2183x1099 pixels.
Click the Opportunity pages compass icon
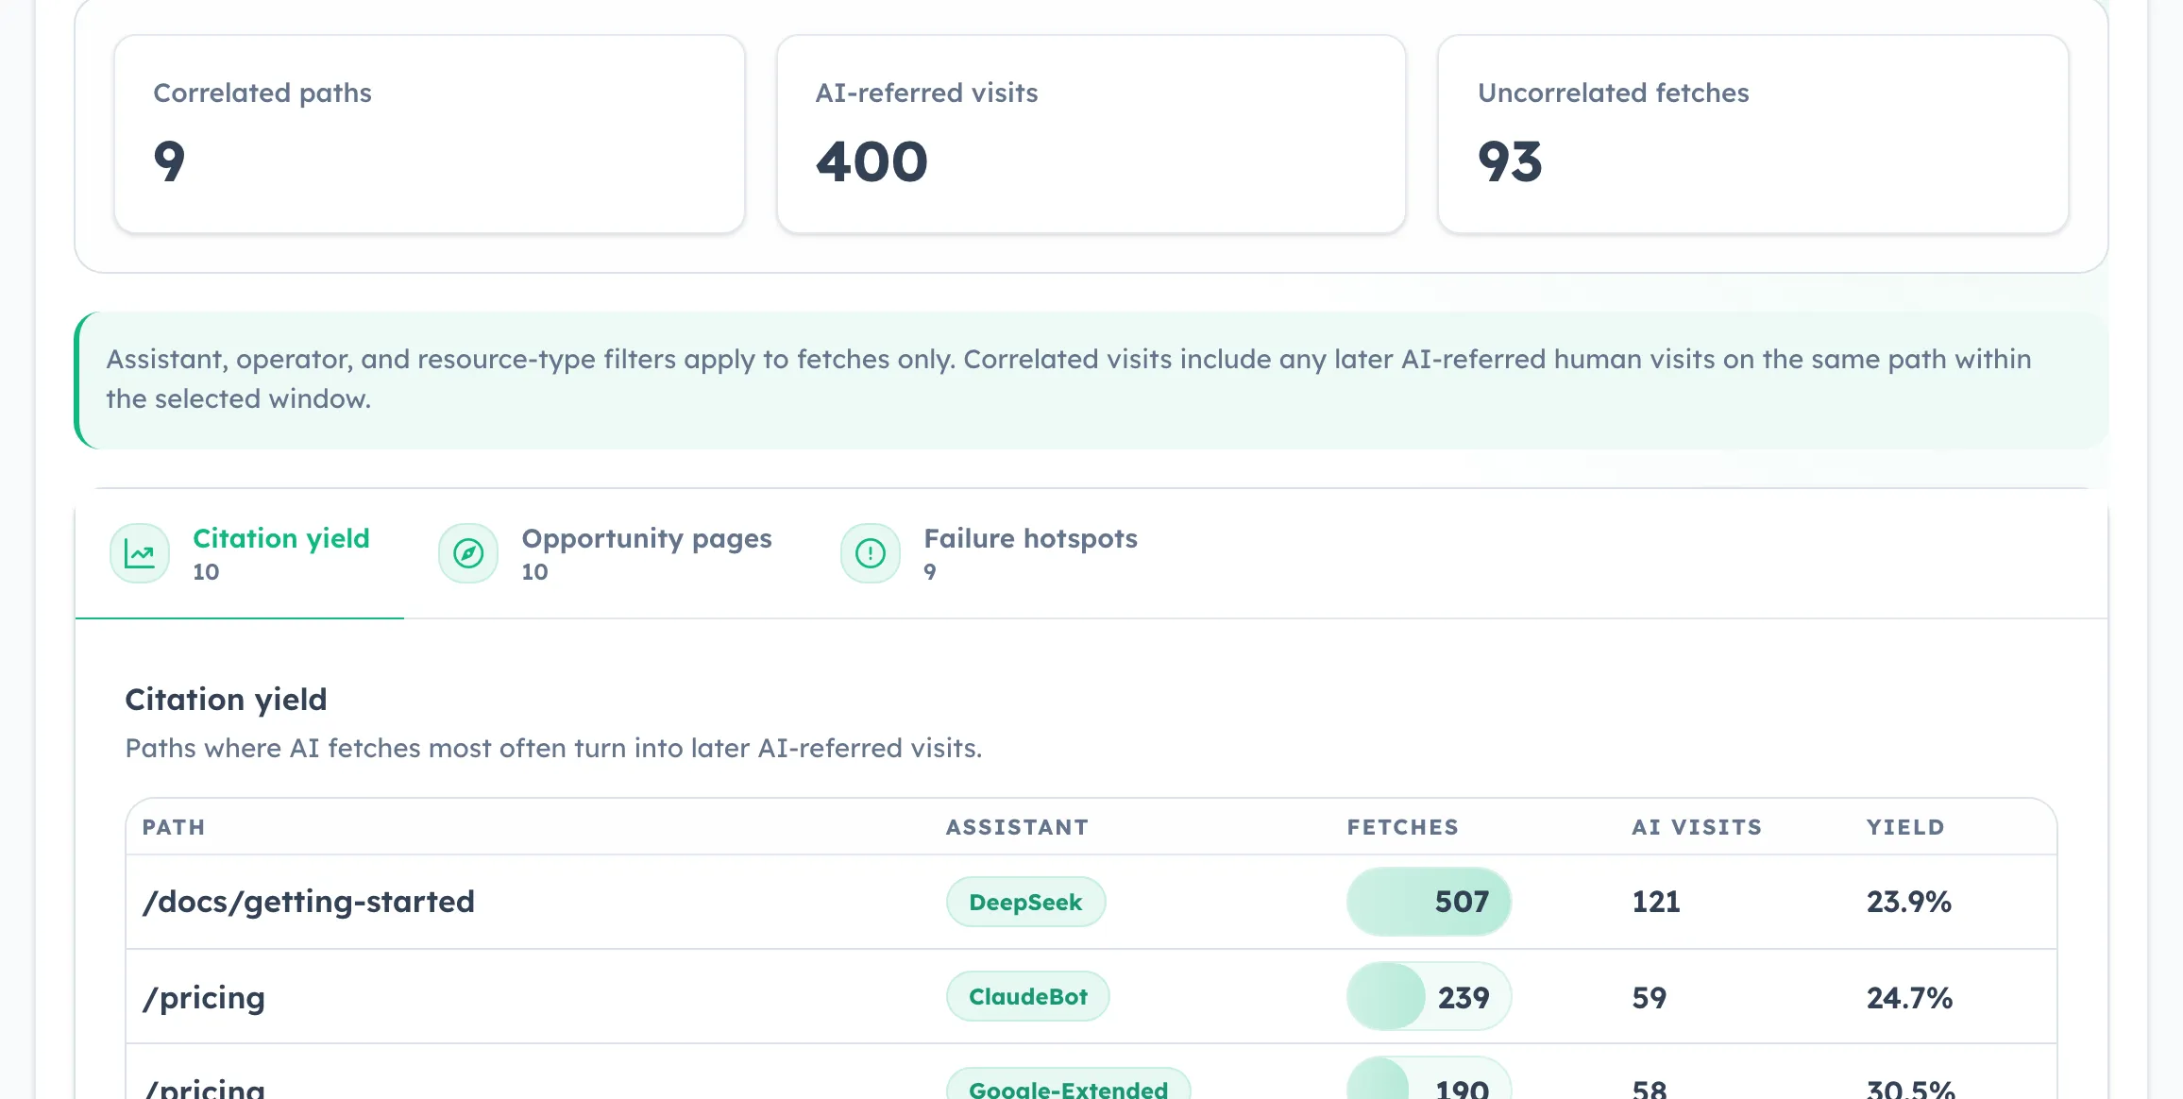tap(468, 554)
